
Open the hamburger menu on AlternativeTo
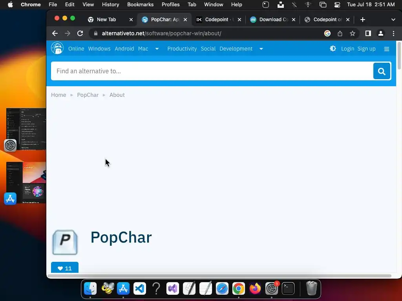pyautogui.click(x=387, y=49)
